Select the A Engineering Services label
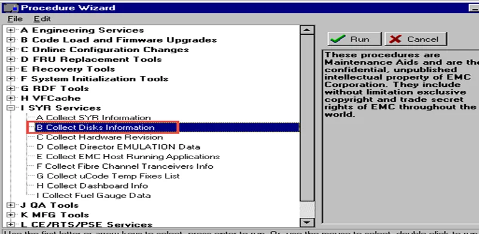The height and width of the screenshot is (234, 479). click(x=82, y=30)
